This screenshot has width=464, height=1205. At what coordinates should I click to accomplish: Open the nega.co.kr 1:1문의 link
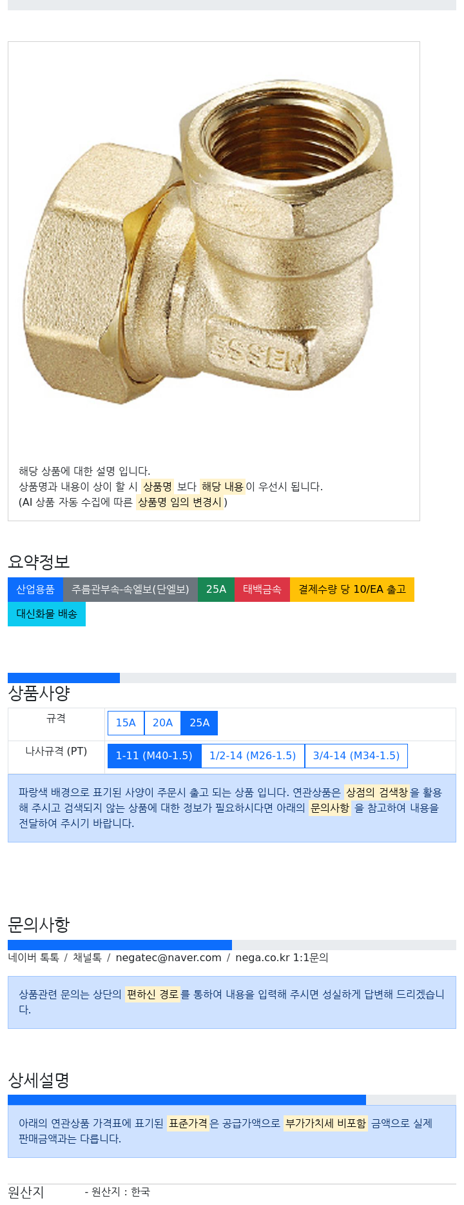(x=282, y=958)
